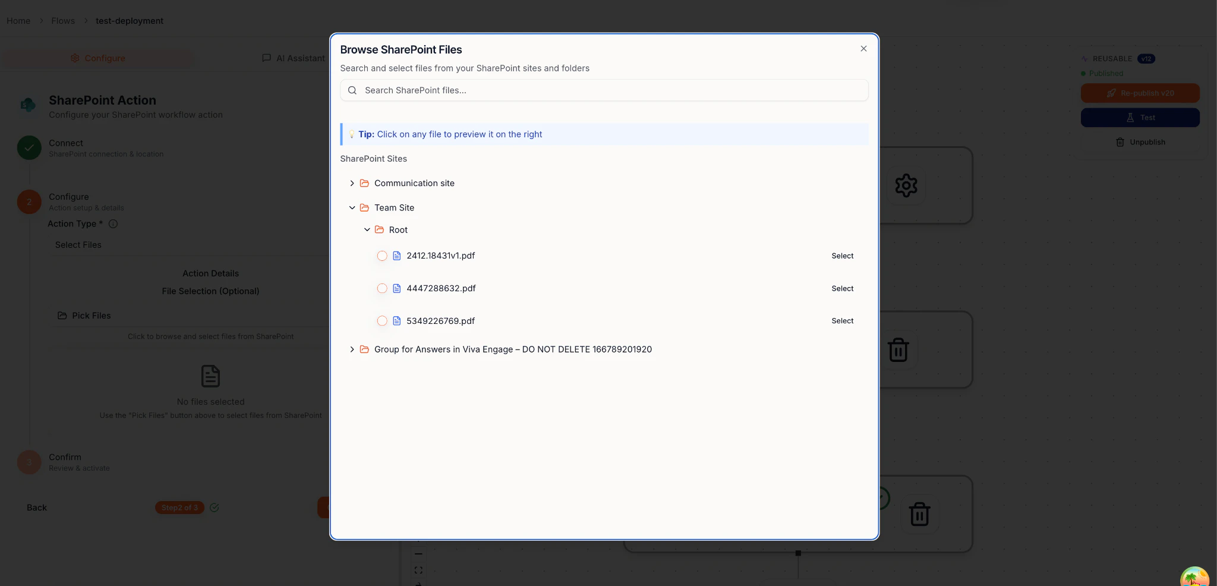The image size is (1217, 586).
Task: Click the trash icon on the bottom canvas node
Action: [919, 514]
